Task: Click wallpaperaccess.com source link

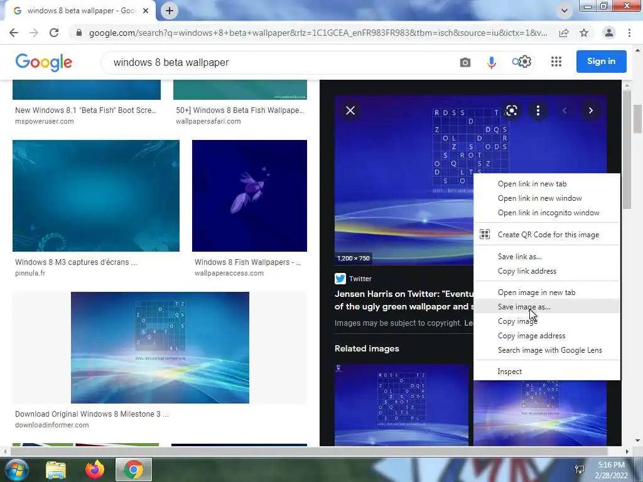Action: [x=229, y=273]
